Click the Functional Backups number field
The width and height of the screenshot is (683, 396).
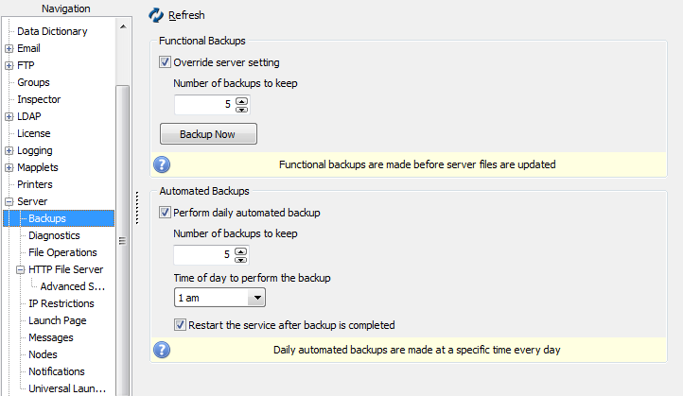click(204, 105)
